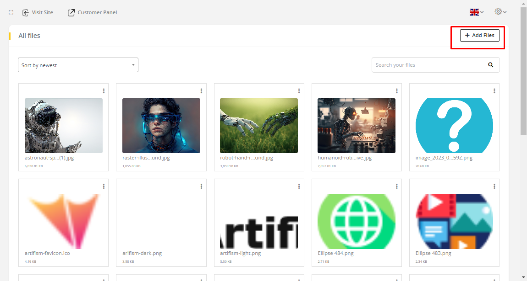Open options menu for Ellipse 483.png
527x281 pixels.
coord(494,186)
